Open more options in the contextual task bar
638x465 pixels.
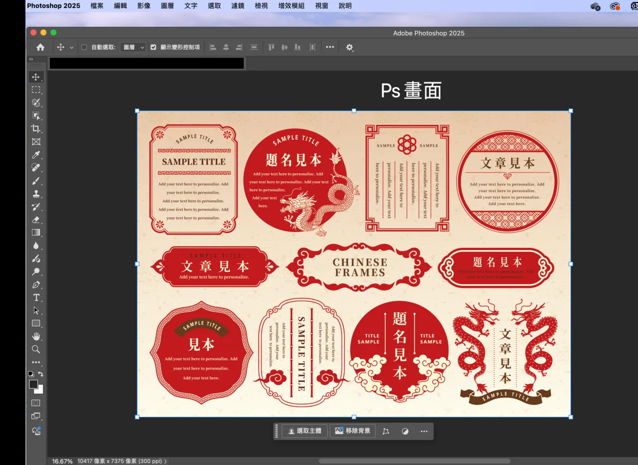point(424,431)
